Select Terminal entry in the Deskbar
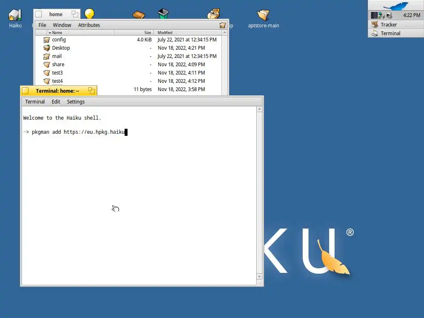Screen dimensions: 424x318 396,33
